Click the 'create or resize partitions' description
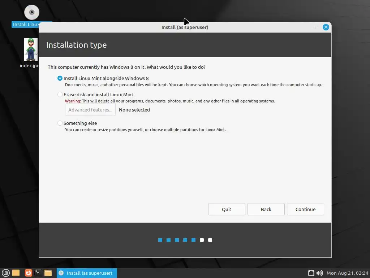 click(145, 130)
